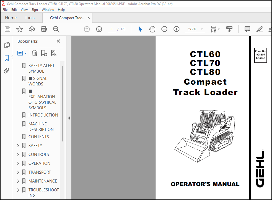
Task: Select the OPERATION bookmark text
Action: 39,163
